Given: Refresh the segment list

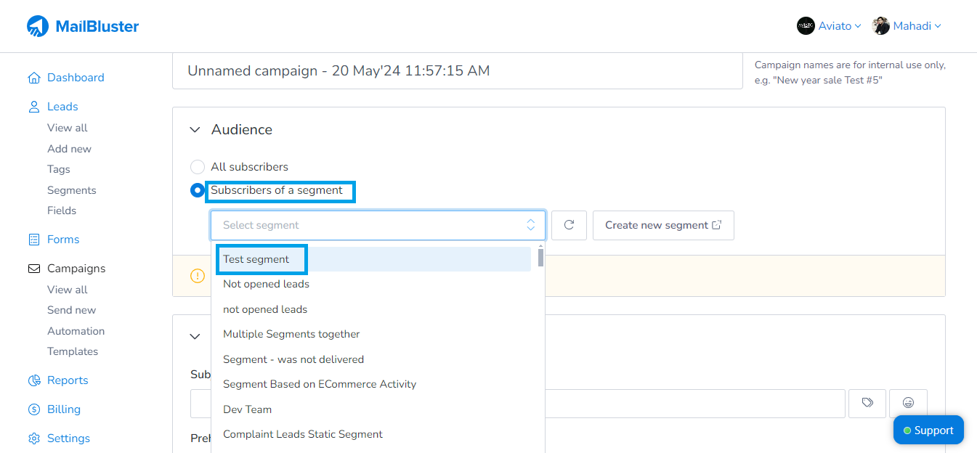Looking at the screenshot, I should 569,225.
